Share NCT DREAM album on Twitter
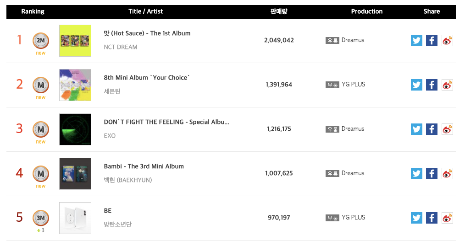Screen dimensions: 465x246 (x=416, y=41)
